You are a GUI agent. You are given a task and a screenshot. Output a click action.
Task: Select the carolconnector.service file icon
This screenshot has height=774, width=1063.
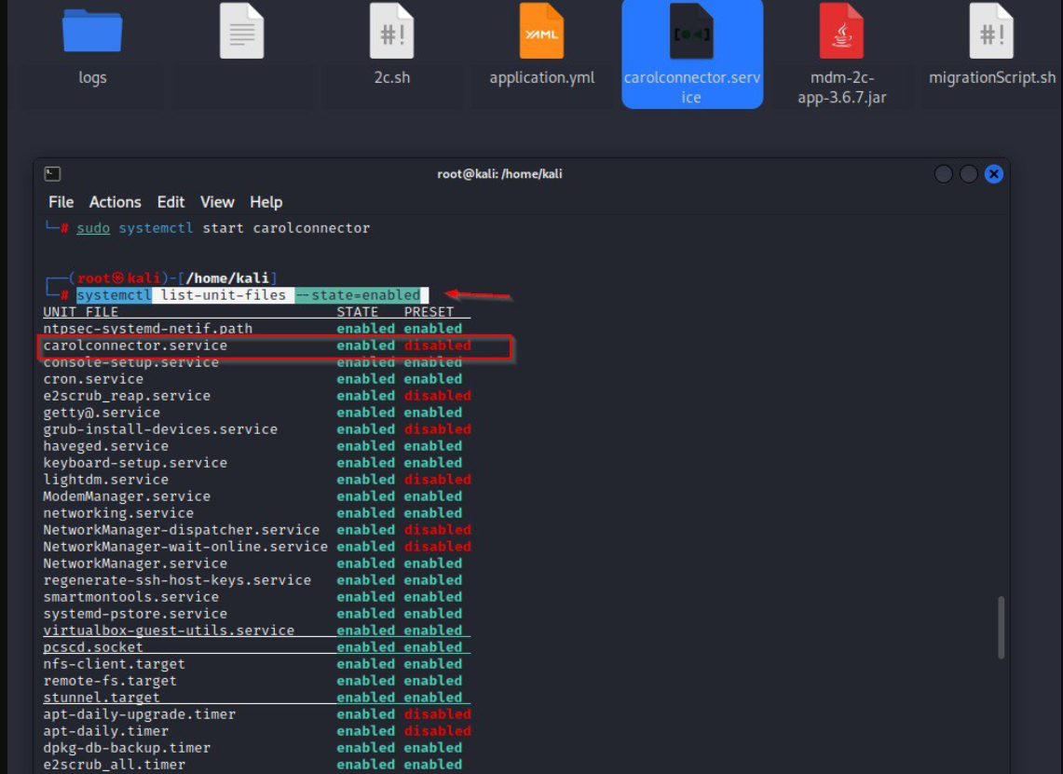[x=691, y=35]
